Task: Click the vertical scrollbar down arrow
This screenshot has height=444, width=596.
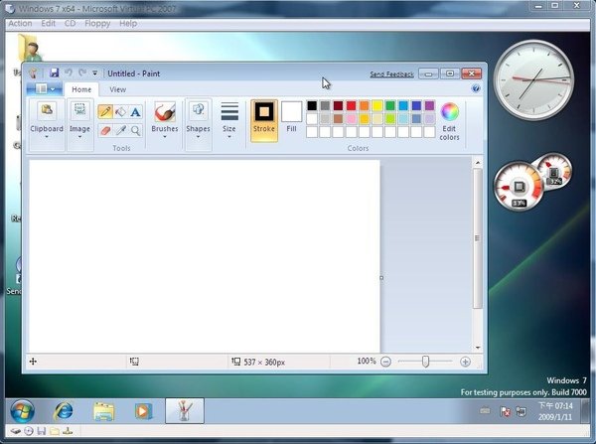Action: coord(478,348)
